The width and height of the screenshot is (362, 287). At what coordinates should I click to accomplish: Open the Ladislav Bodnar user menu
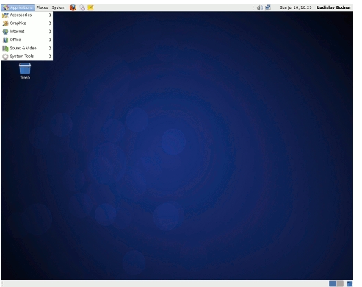tap(334, 7)
